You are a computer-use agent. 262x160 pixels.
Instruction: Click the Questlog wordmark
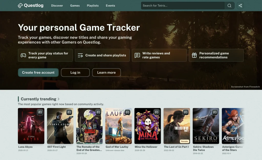[34, 6]
